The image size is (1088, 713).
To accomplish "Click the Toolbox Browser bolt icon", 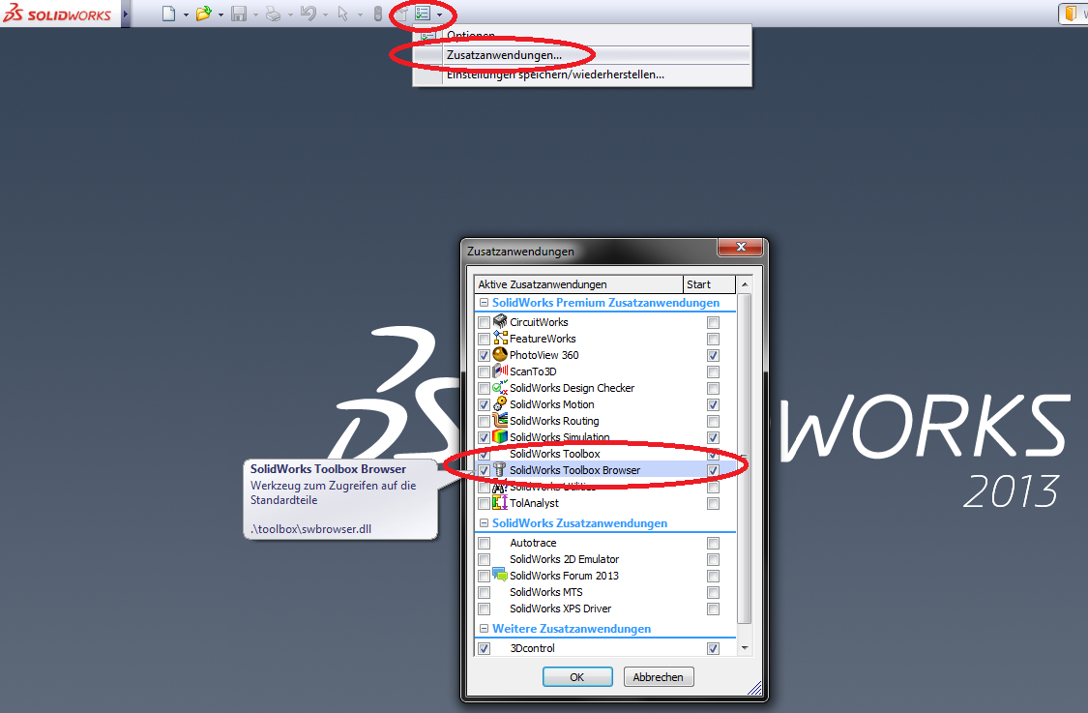I will click(x=500, y=469).
